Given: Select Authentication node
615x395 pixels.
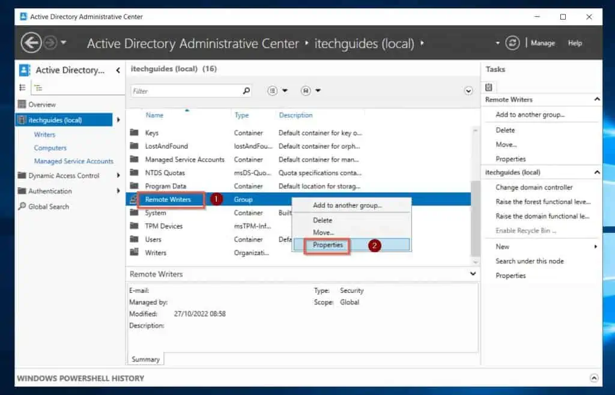Looking at the screenshot, I should 50,191.
